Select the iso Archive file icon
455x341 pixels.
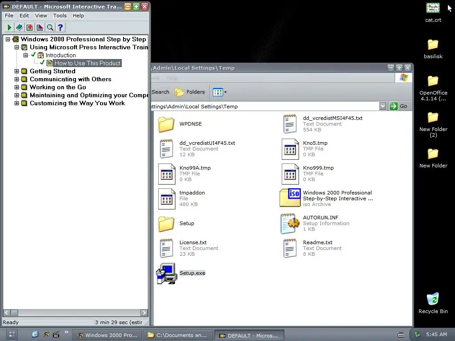pos(290,198)
